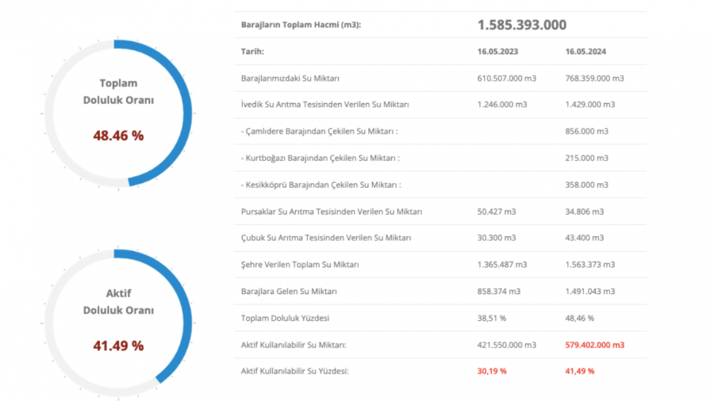
Task: Click the Barajların Toplam Hacmi (m3) label
Action: tap(301, 25)
